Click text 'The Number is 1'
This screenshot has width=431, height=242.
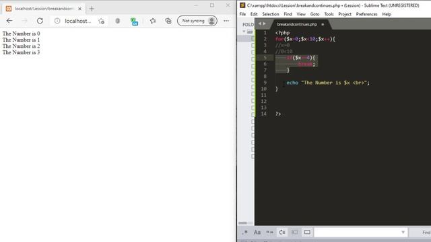[x=21, y=40]
